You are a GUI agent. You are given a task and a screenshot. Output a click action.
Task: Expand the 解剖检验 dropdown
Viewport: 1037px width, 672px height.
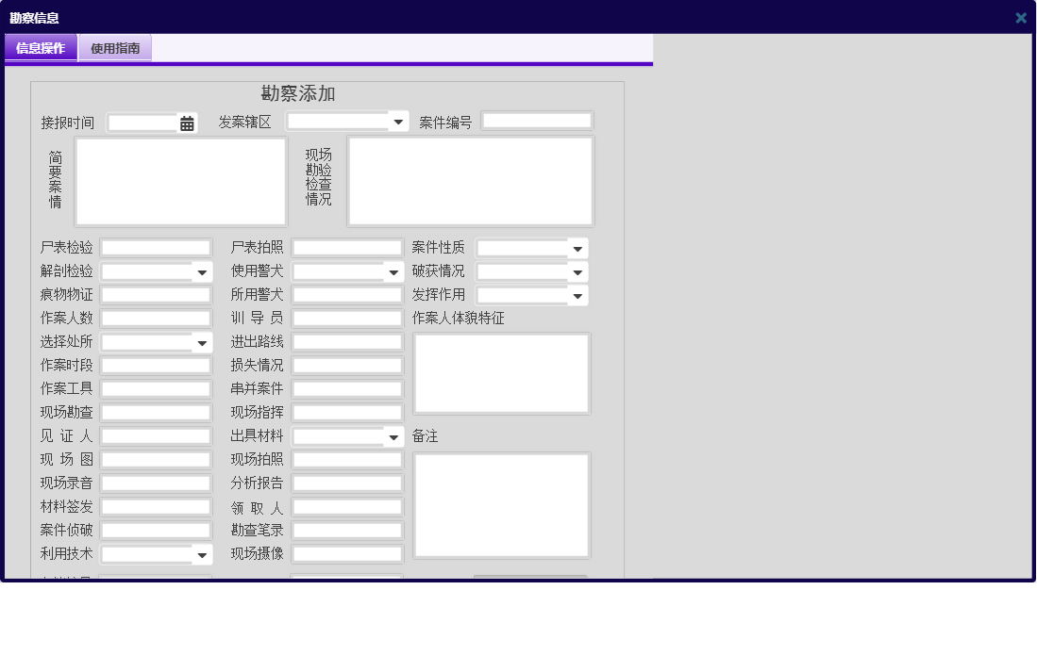point(200,271)
